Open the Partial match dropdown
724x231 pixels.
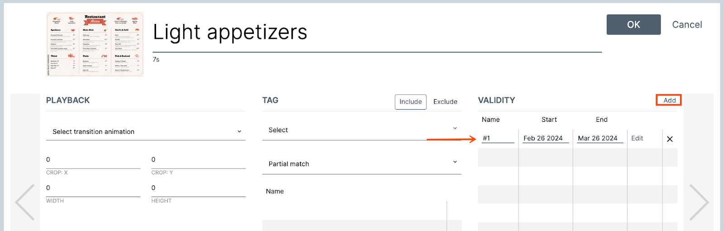[x=362, y=164]
